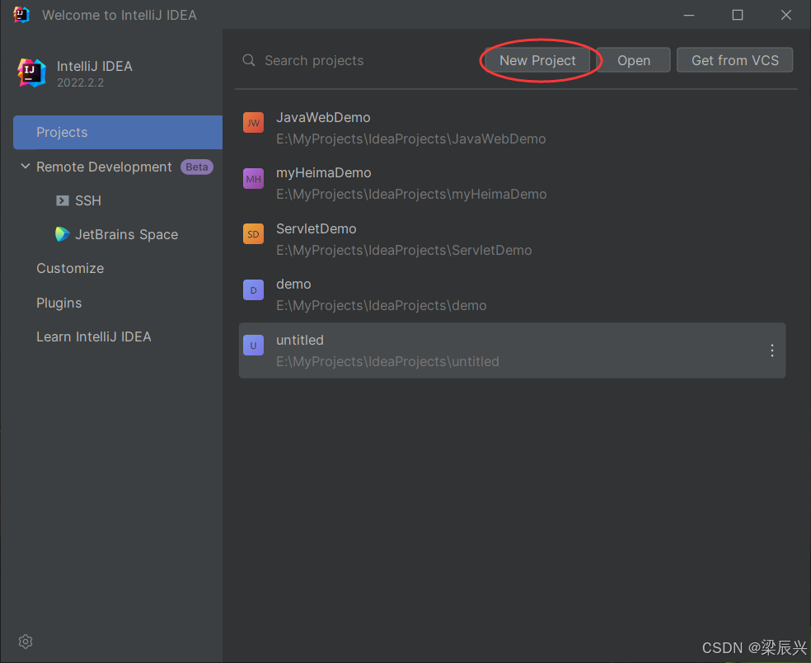The image size is (811, 663).
Task: Click the SSH terminal icon
Action: click(x=62, y=200)
